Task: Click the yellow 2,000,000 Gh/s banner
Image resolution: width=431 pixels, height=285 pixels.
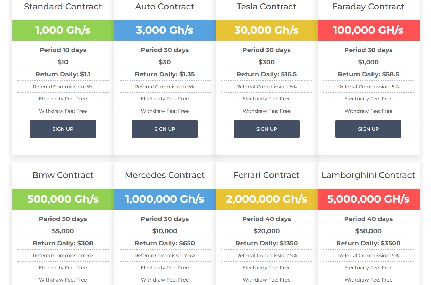Action: pos(266,199)
